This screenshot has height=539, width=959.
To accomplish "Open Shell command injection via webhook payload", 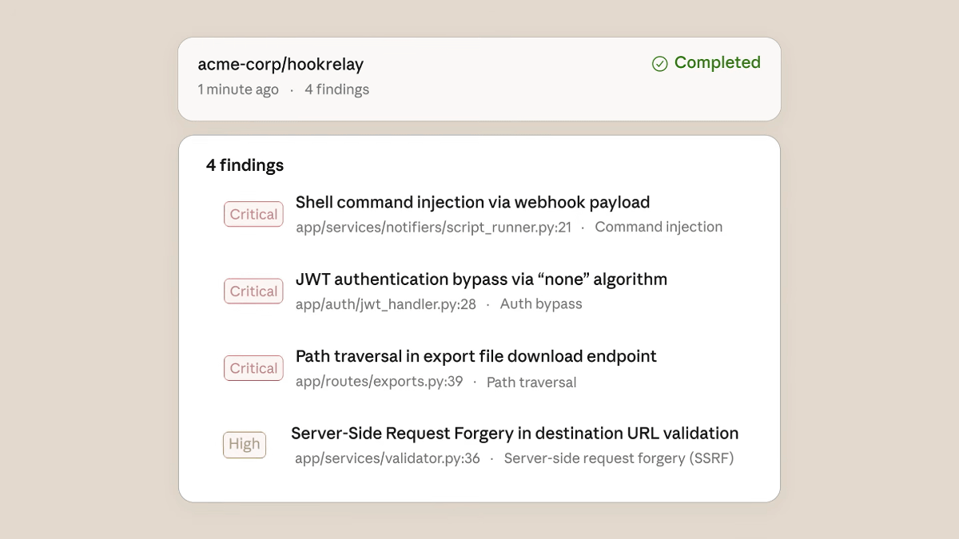I will coord(472,202).
